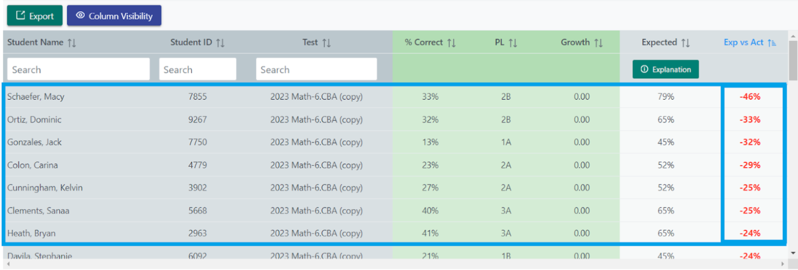Click the -32% Exp vs Act value
Image resolution: width=798 pixels, height=270 pixels.
750,142
